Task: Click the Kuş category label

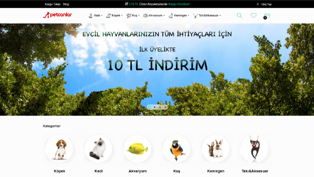Action: click(x=177, y=171)
